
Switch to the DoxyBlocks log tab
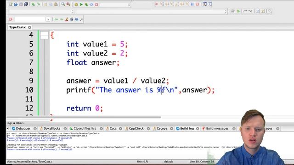[x=51, y=128]
